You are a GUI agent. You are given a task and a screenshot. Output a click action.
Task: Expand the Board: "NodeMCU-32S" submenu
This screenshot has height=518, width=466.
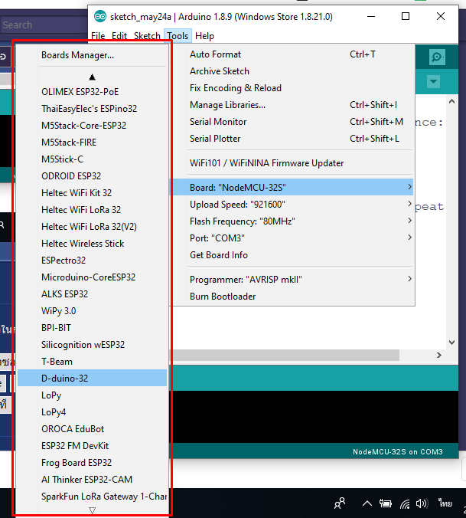293,187
